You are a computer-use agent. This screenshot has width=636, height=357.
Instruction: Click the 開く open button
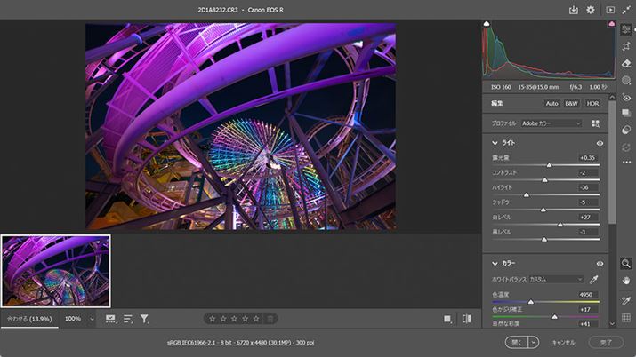click(x=517, y=343)
